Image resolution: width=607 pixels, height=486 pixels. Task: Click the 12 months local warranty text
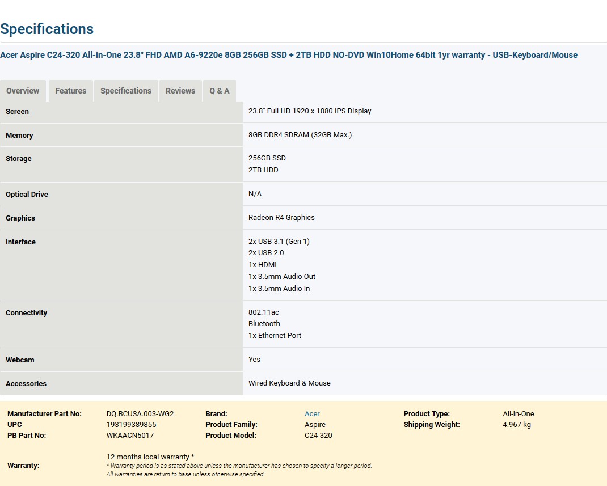point(150,457)
